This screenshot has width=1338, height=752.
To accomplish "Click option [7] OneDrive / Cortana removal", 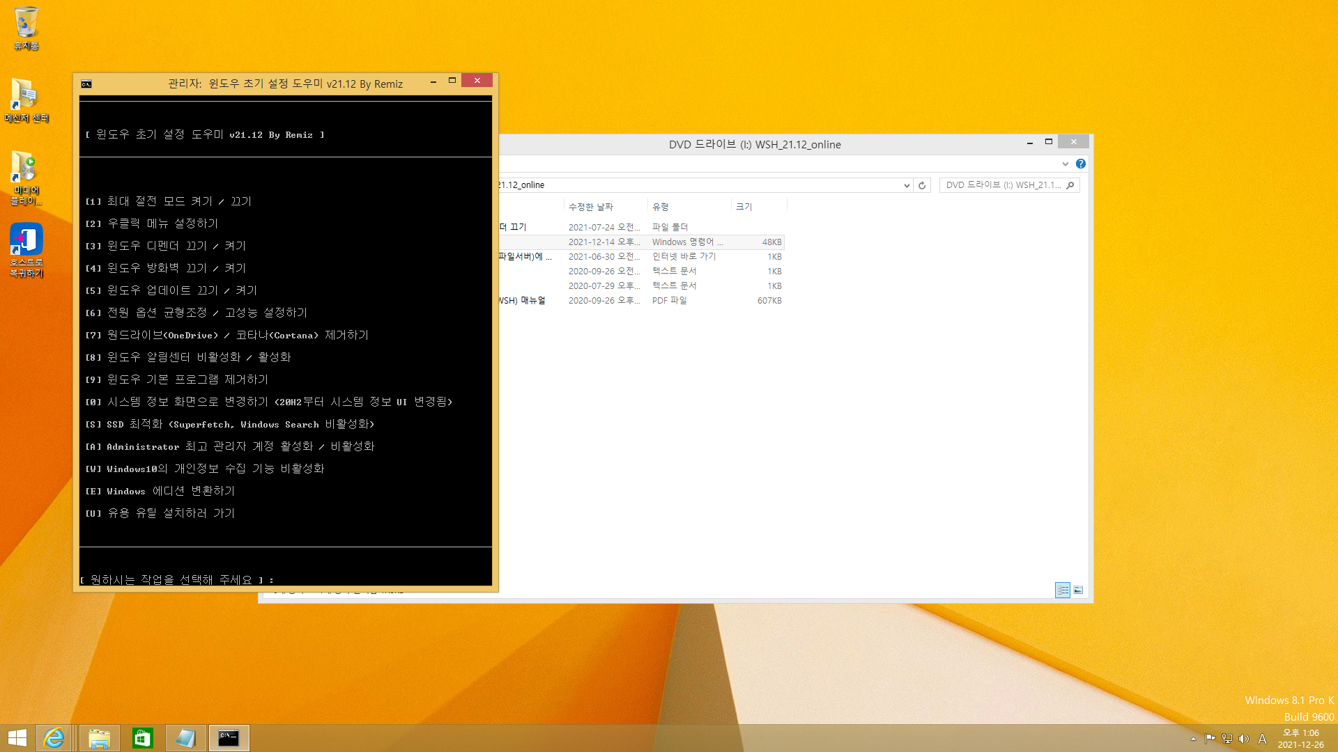I will click(226, 335).
